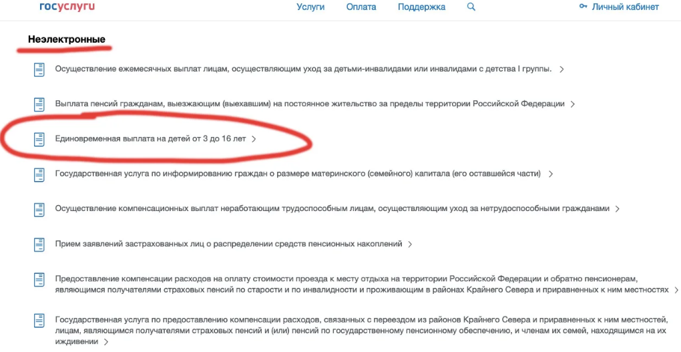The image size is (681, 352).
Task: Open Выплата пенсий гражданам, выезжающим за пределы РФ
Action: 310,104
